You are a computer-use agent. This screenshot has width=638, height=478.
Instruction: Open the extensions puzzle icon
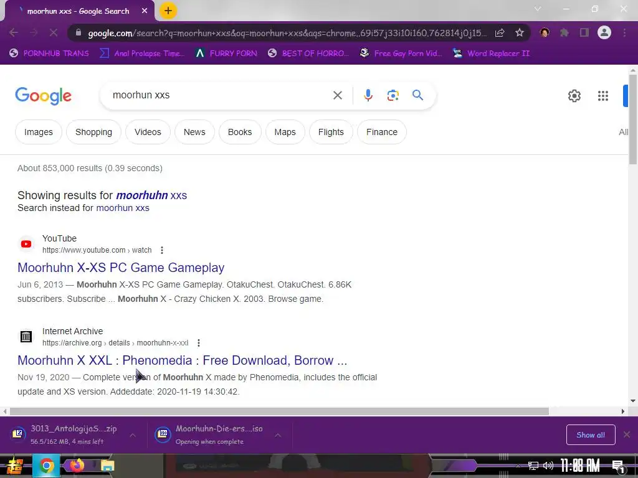[x=564, y=32]
